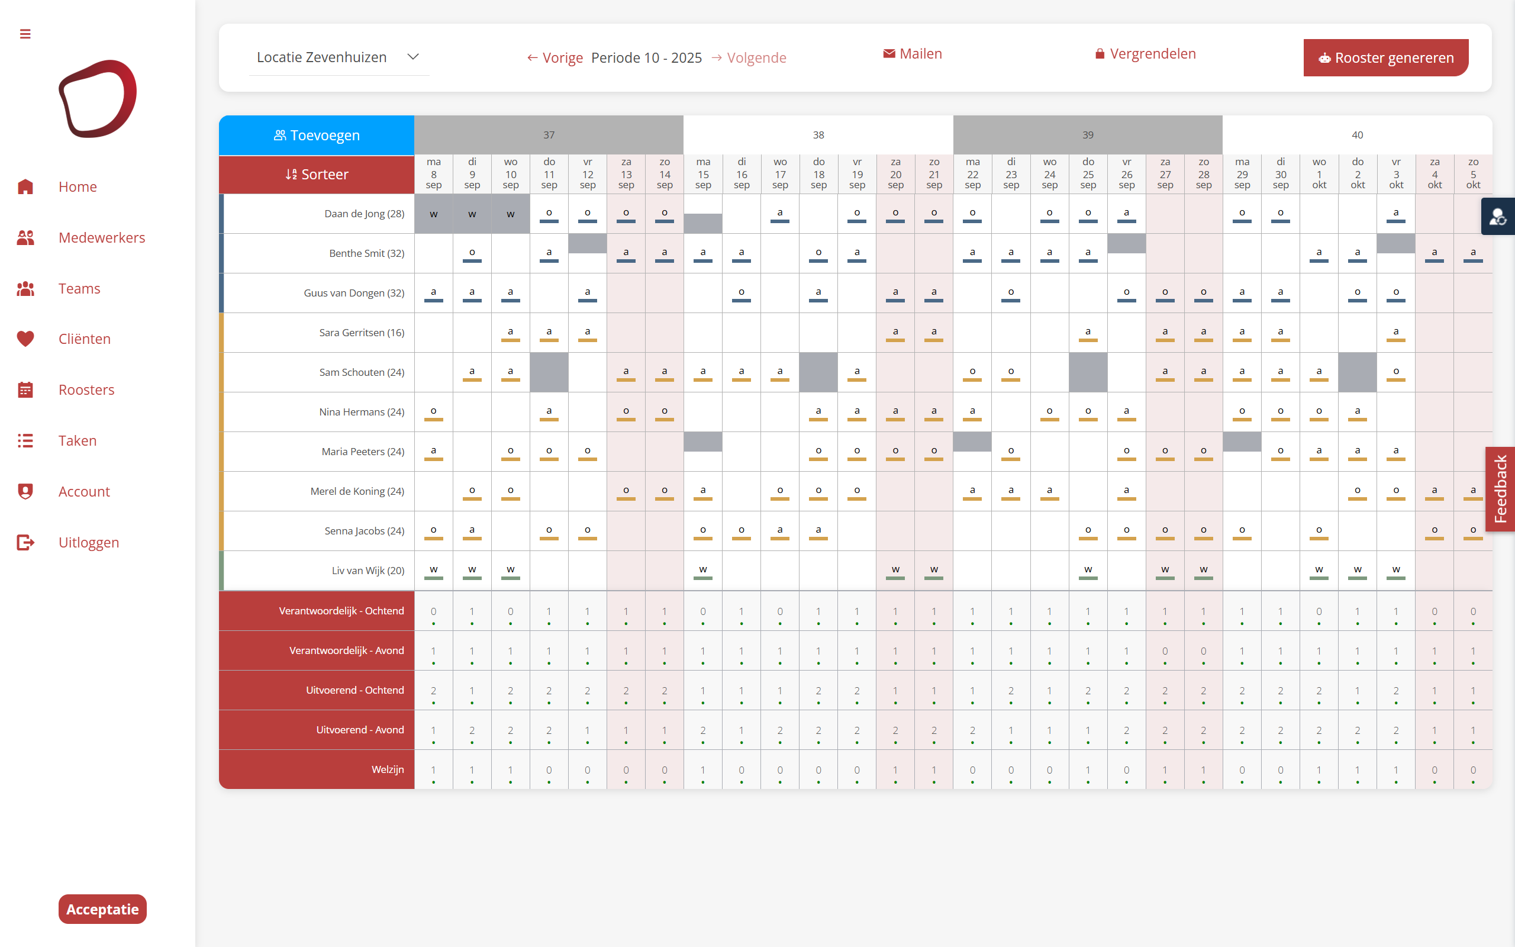The image size is (1515, 947).
Task: Open the Sorteer sorting options
Action: (316, 174)
